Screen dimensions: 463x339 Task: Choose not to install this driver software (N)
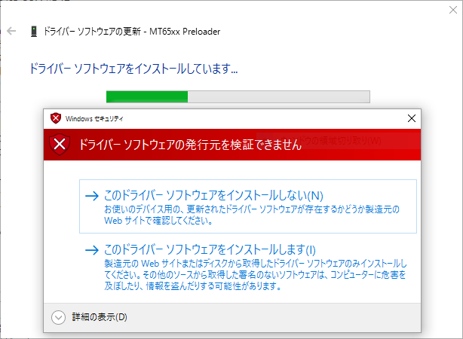(248, 206)
